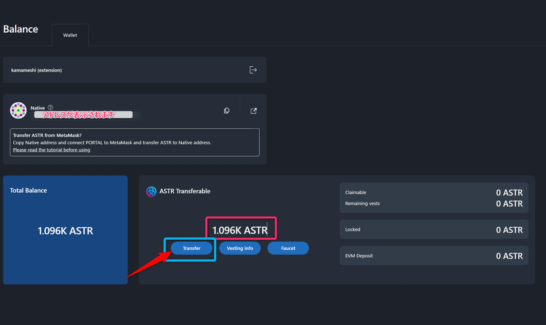Open Vesting info
This screenshot has height=325, width=546.
(x=240, y=248)
